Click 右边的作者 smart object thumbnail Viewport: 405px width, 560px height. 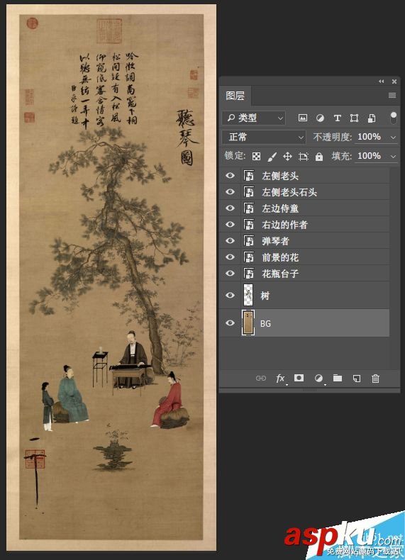[x=248, y=224]
